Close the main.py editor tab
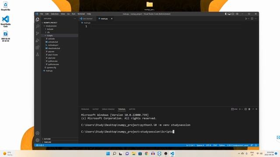The height and width of the screenshot is (157, 280). tap(112, 19)
